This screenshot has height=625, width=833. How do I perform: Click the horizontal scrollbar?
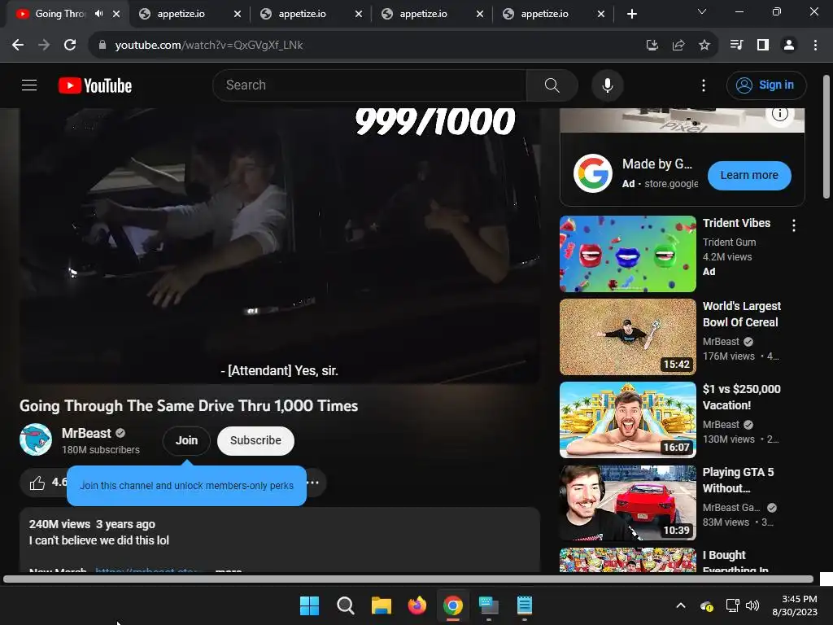408,579
